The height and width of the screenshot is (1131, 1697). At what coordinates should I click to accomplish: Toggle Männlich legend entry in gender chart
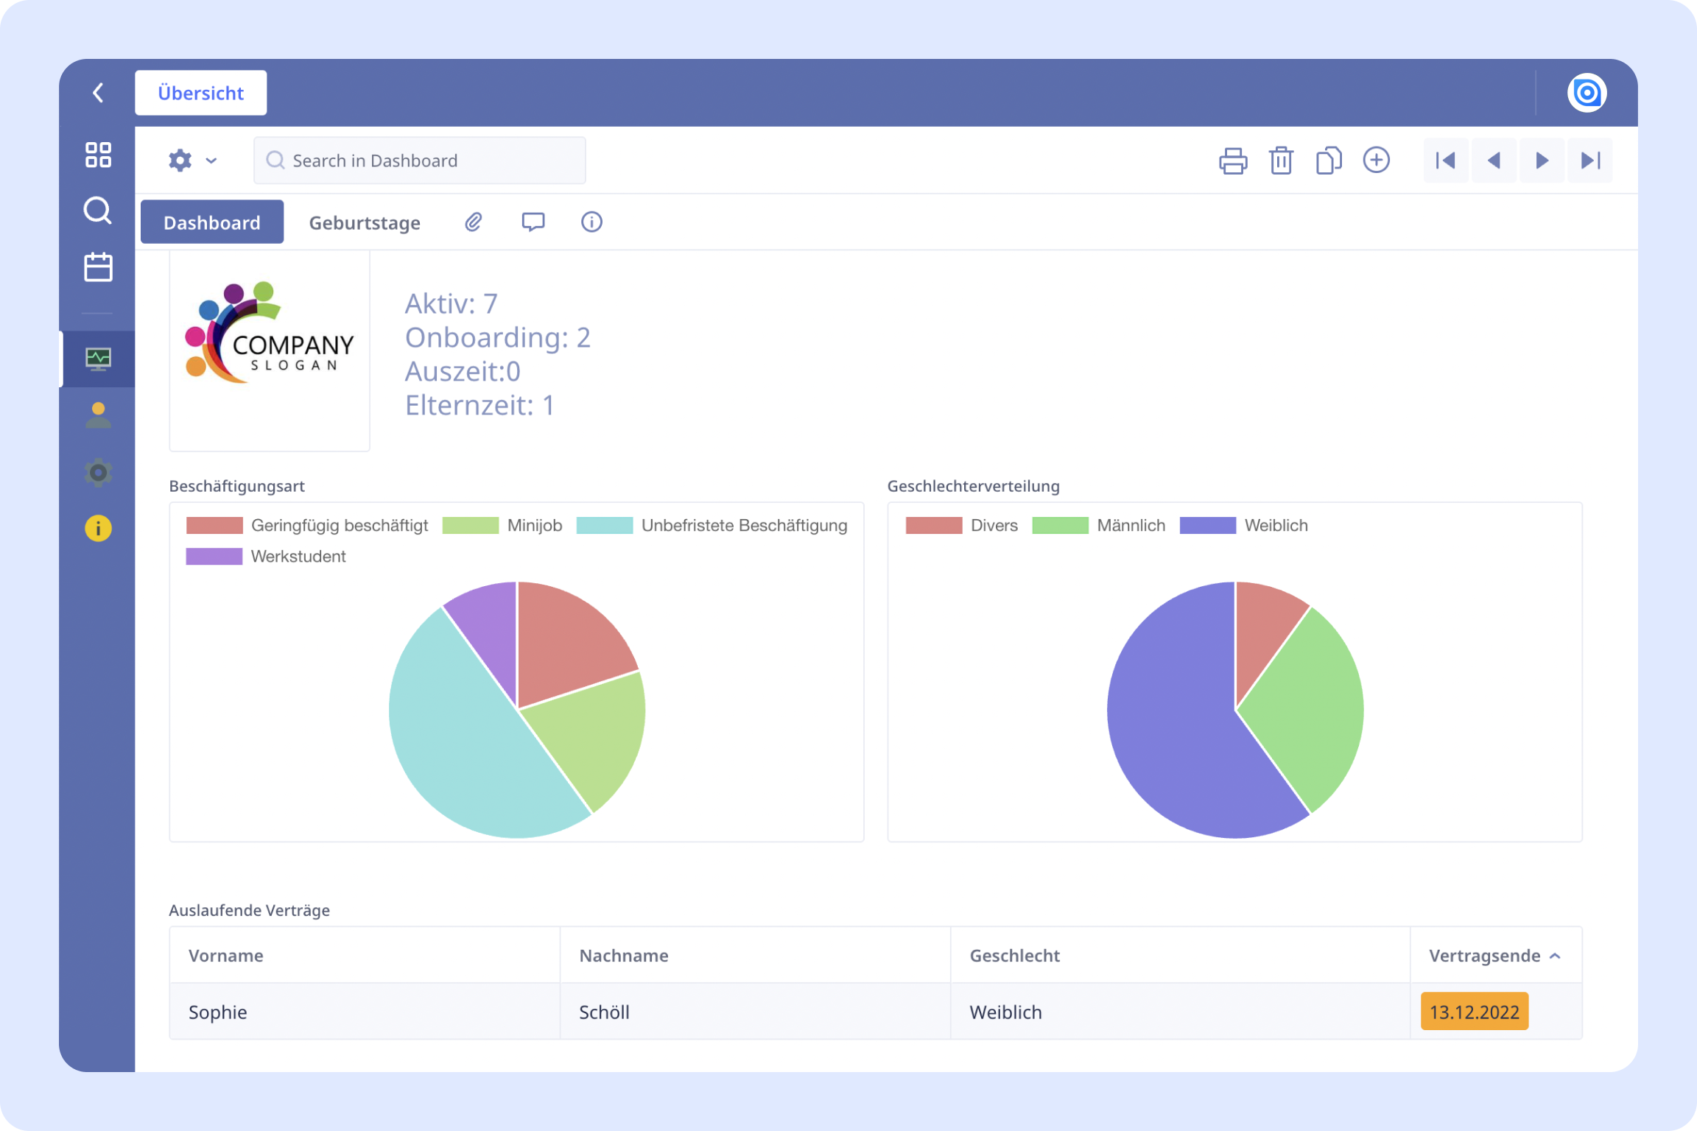pos(1131,526)
